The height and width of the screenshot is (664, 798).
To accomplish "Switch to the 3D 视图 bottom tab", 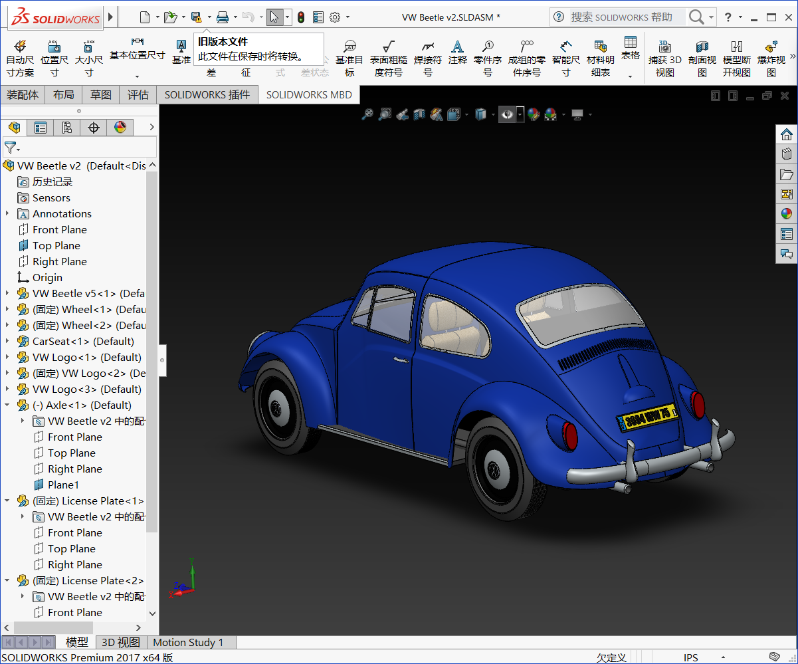I will pyautogui.click(x=120, y=642).
